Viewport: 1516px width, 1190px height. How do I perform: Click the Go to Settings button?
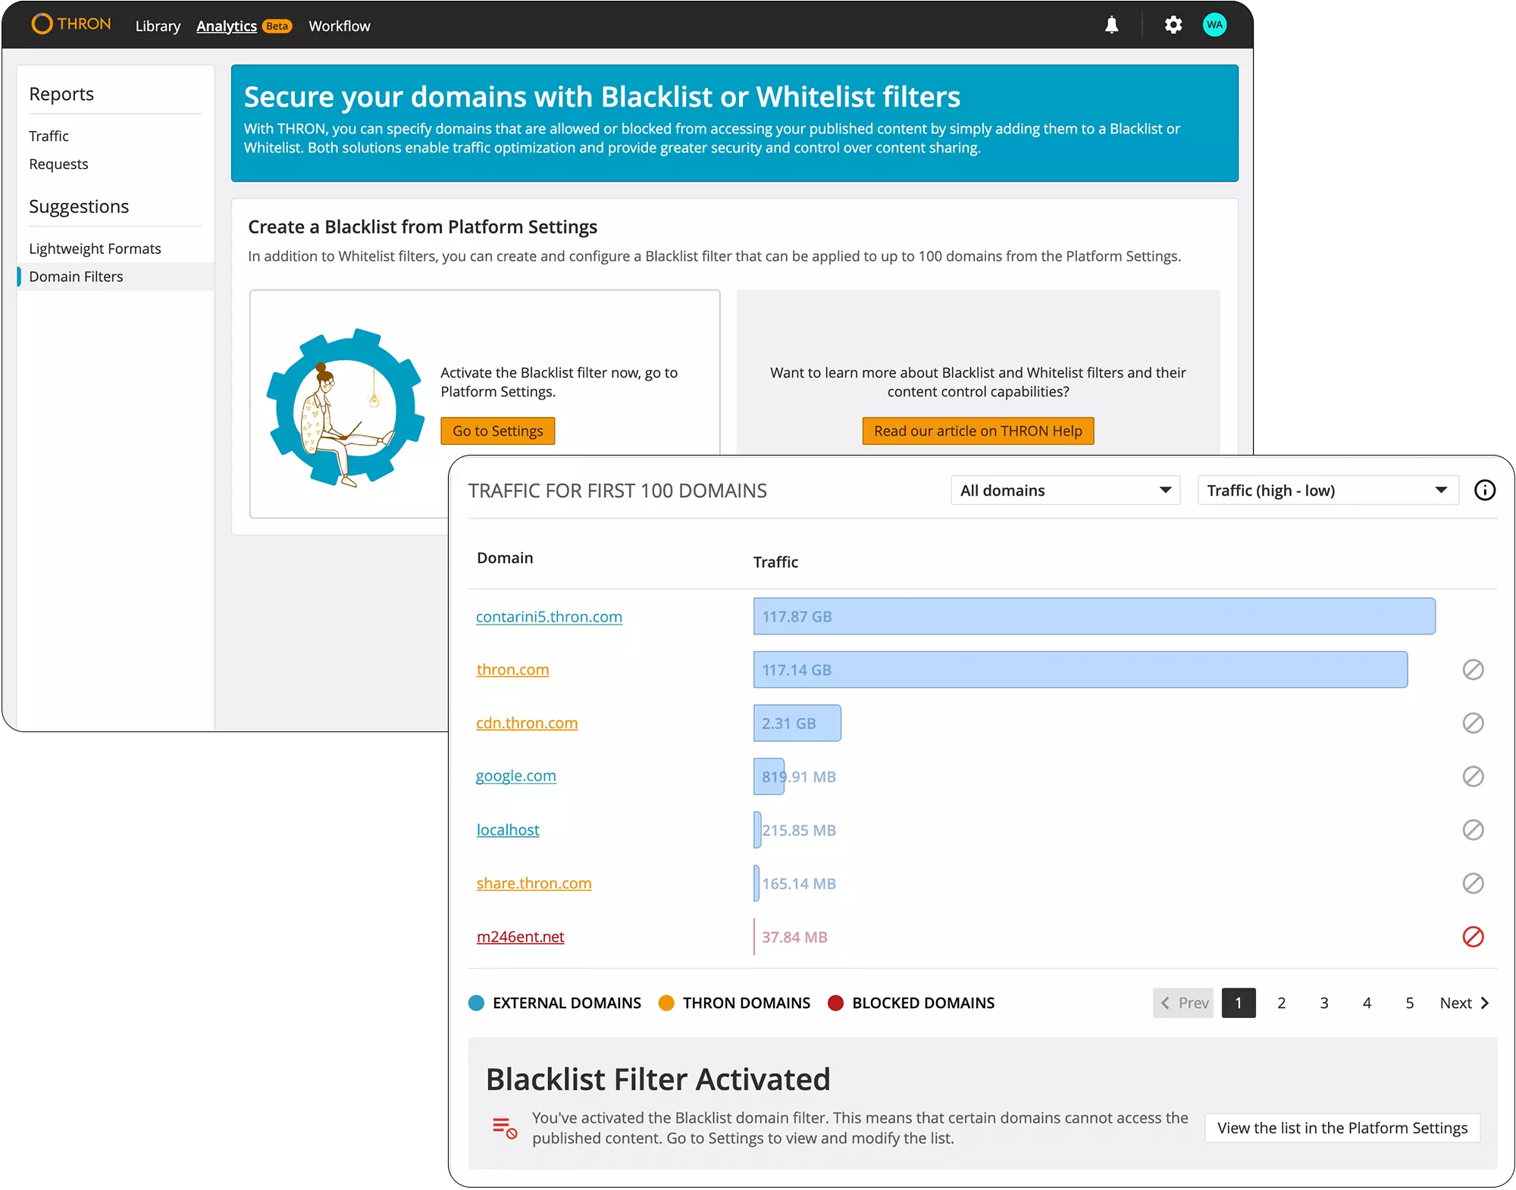pos(498,431)
